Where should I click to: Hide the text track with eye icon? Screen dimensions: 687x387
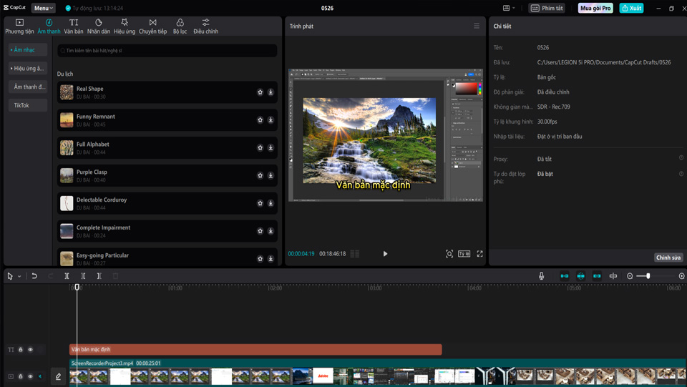click(x=30, y=349)
